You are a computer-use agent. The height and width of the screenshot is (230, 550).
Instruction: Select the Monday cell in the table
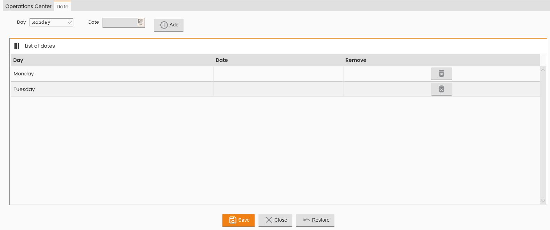pyautogui.click(x=112, y=74)
